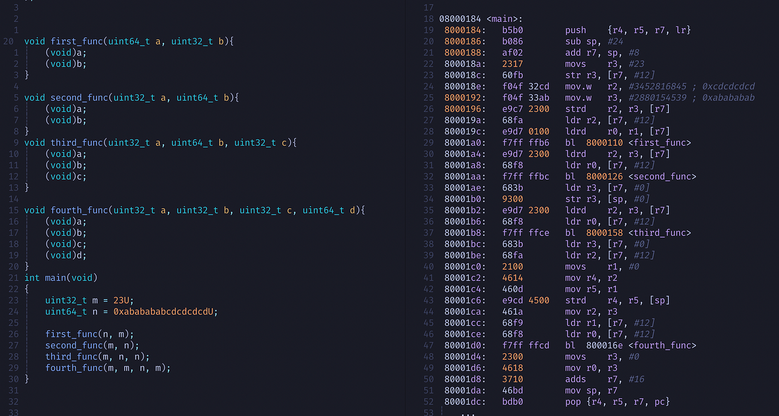The image size is (779, 416).
Task: Click the first_func function definition line
Action: tap(130, 41)
